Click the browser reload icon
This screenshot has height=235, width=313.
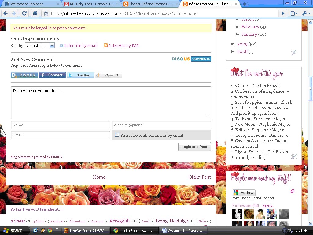point(24,13)
